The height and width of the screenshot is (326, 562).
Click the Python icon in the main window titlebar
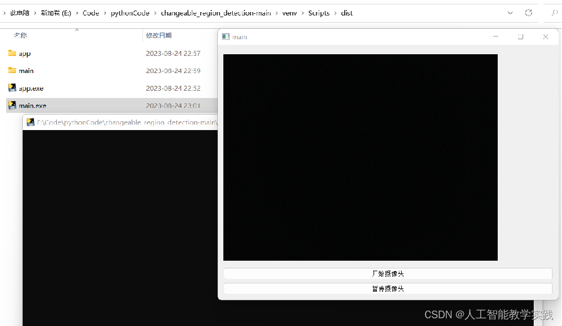click(225, 37)
